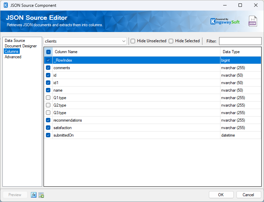Uncheck the name column checkbox
Screen dimensions: 264x202
(48, 90)
